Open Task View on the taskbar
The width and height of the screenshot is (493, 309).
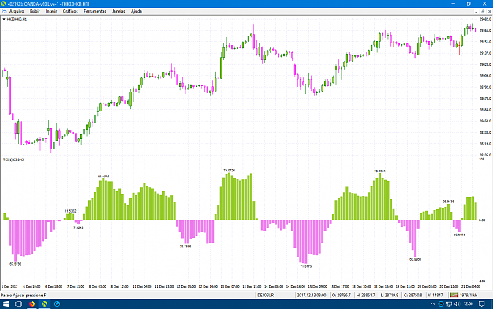19,304
